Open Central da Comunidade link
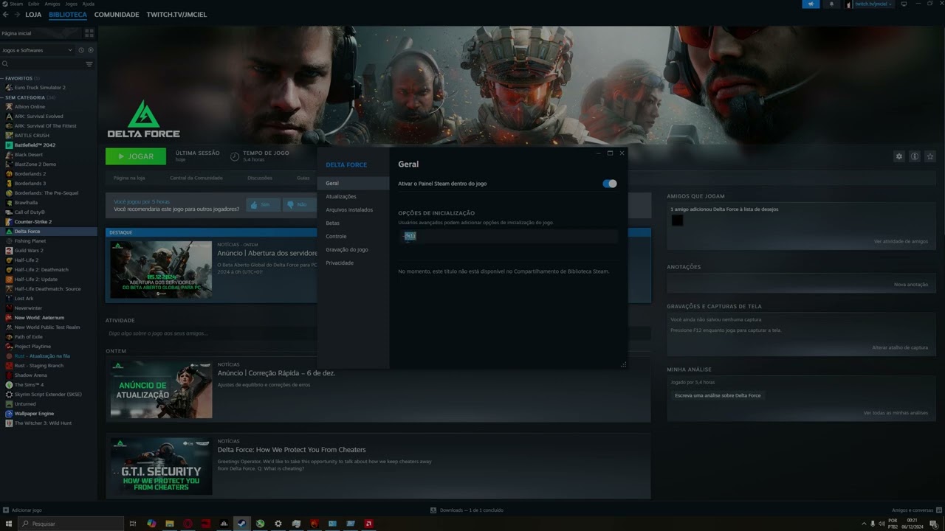This screenshot has width=945, height=531. coord(196,178)
